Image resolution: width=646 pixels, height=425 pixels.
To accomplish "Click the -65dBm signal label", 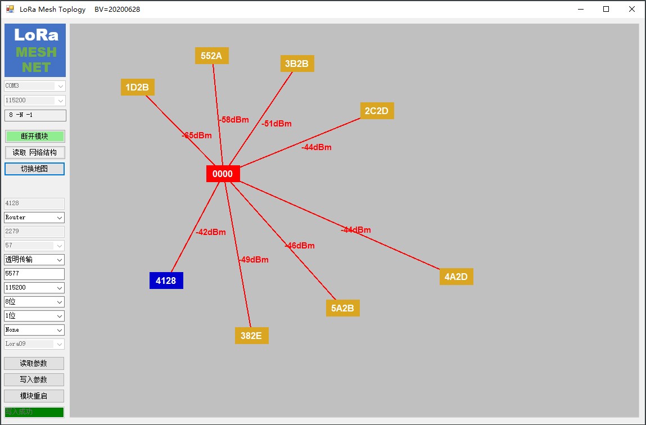I will (197, 135).
